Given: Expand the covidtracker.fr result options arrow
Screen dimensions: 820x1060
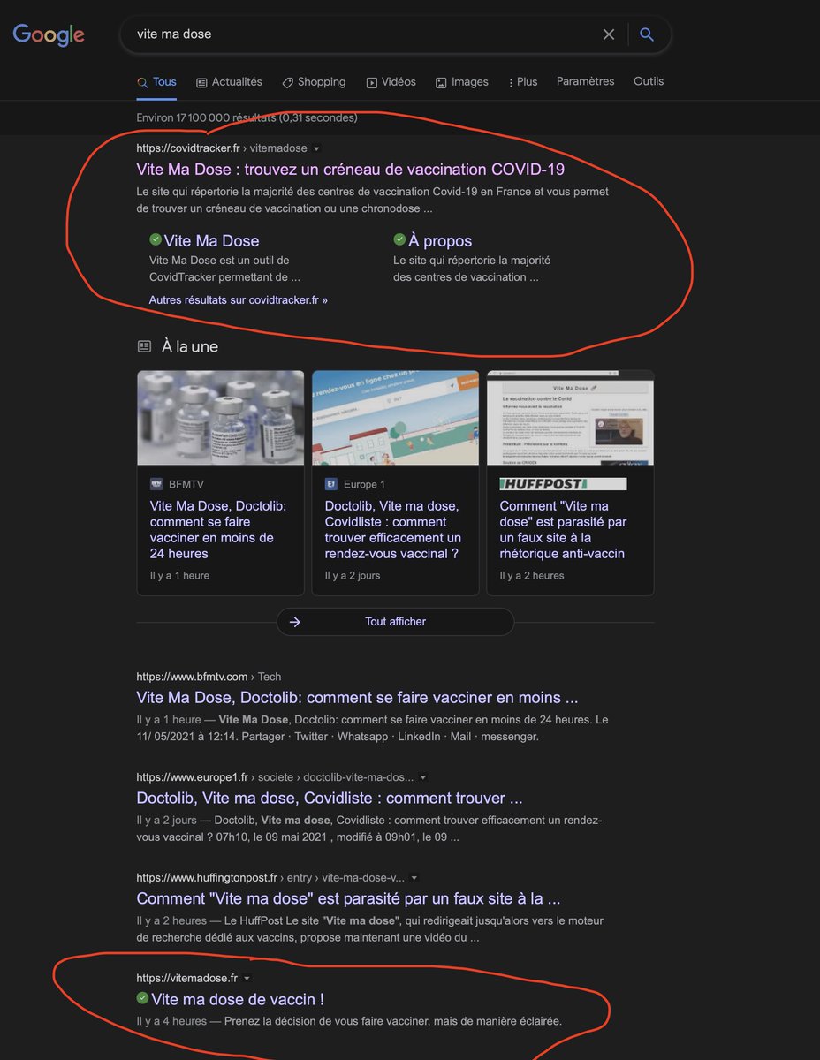Looking at the screenshot, I should [317, 149].
